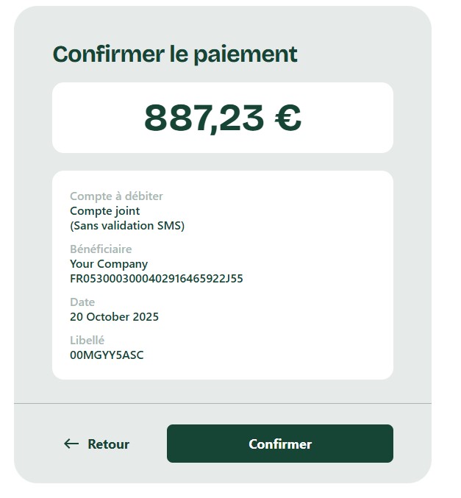The image size is (461, 498).
Task: Click the left arrow icon beside Retour
Action: click(x=71, y=444)
